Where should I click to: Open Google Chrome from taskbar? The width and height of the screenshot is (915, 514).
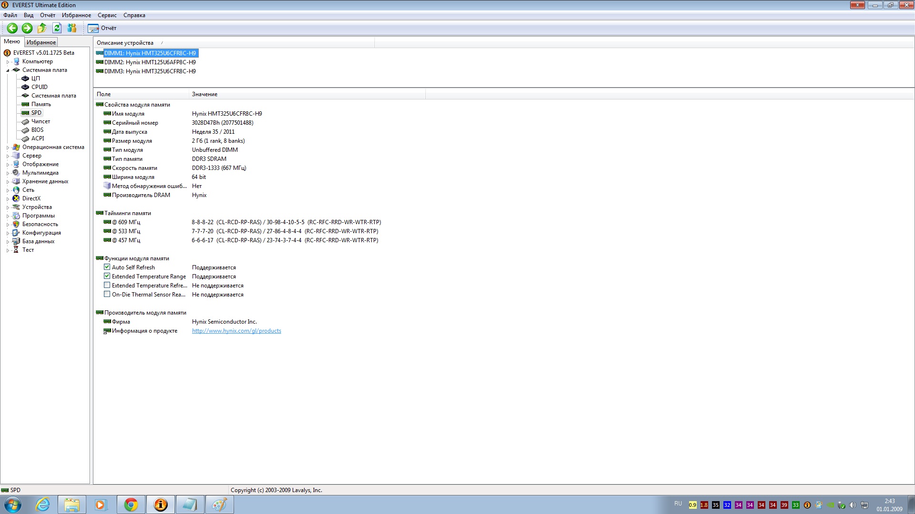click(131, 504)
